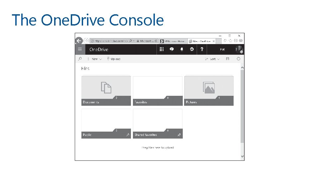Screen dimensions: 319x179
Task: Click the Files heading
Action: click(x=85, y=68)
